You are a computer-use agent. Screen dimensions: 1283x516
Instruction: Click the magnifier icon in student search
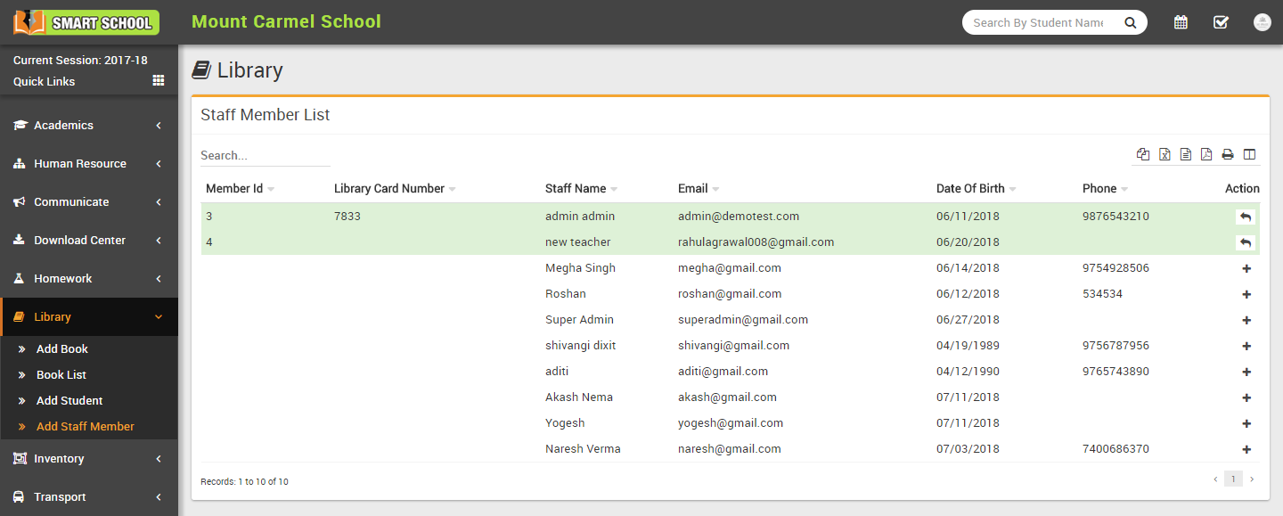1130,23
